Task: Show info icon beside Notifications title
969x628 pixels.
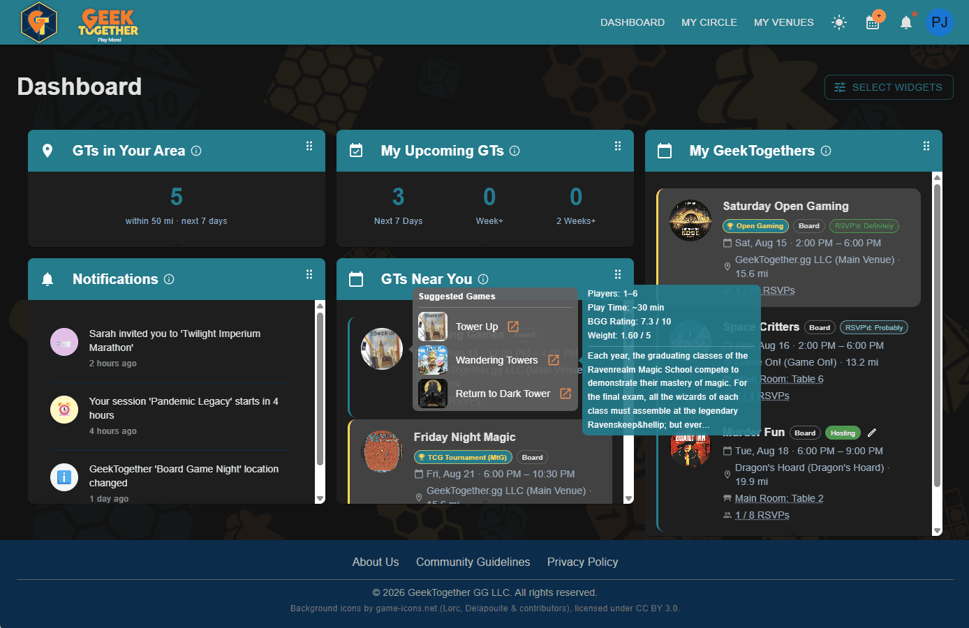Action: 169,279
